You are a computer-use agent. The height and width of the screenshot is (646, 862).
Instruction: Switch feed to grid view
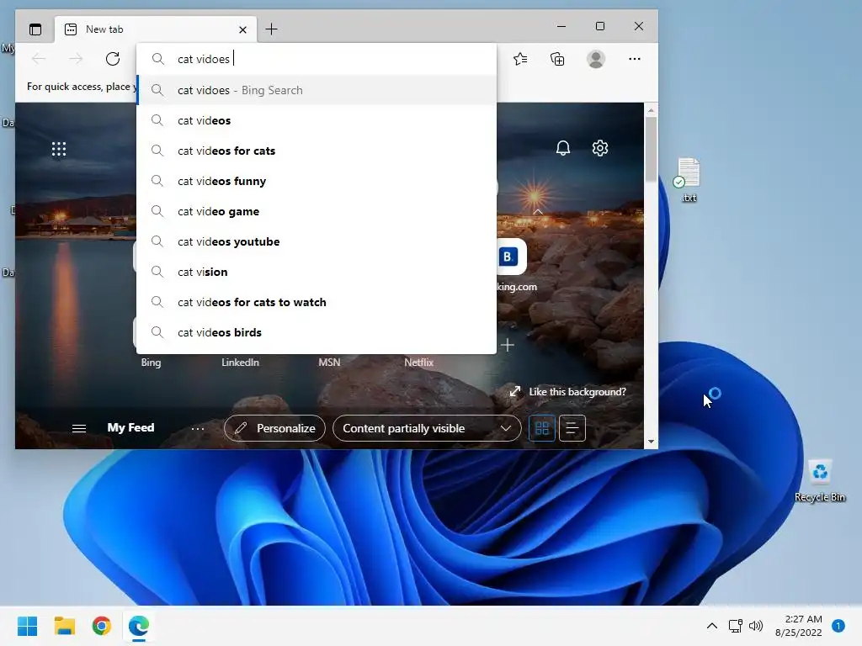pyautogui.click(x=542, y=428)
